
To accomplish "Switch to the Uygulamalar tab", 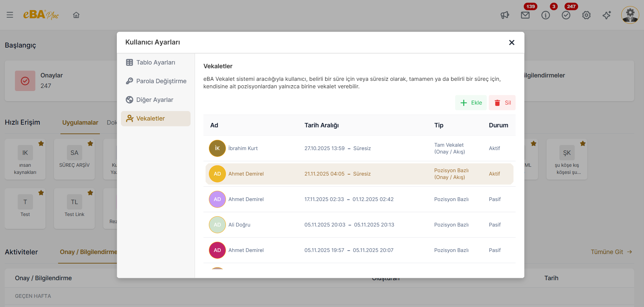I will (80, 123).
